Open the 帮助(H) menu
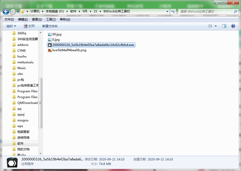This screenshot has height=171, width=241. pyautogui.click(x=65, y=19)
